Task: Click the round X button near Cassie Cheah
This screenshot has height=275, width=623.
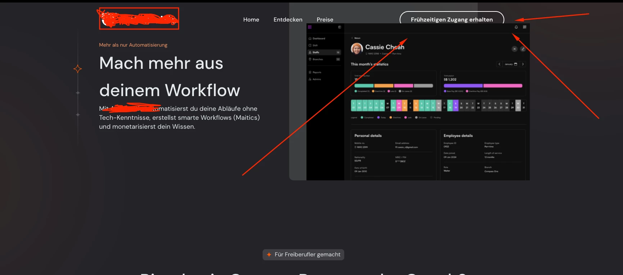Action: click(x=514, y=49)
